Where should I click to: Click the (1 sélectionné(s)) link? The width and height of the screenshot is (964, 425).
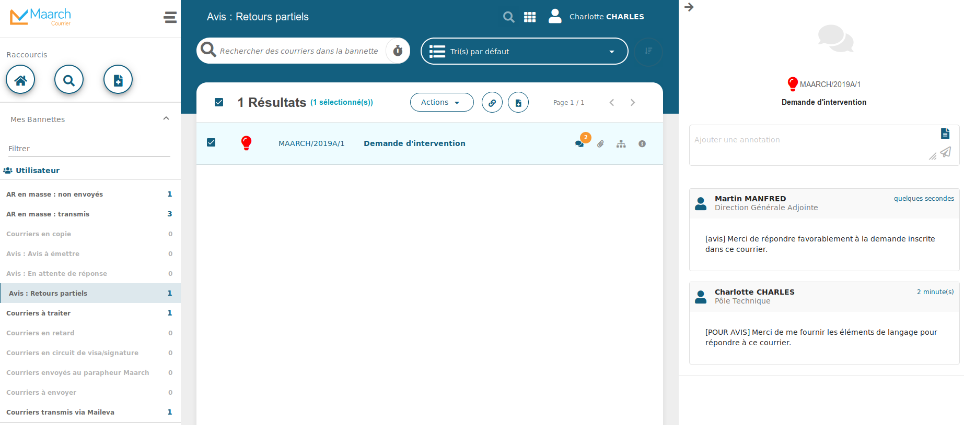[342, 102]
